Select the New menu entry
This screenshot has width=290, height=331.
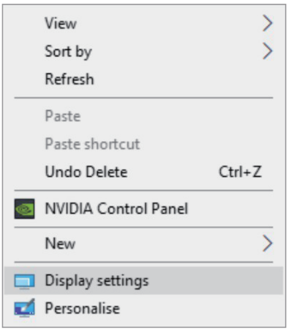(143, 244)
